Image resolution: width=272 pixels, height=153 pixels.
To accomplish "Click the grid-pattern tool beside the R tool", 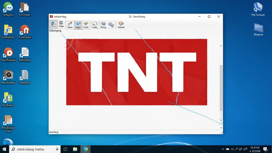I will [61, 24].
